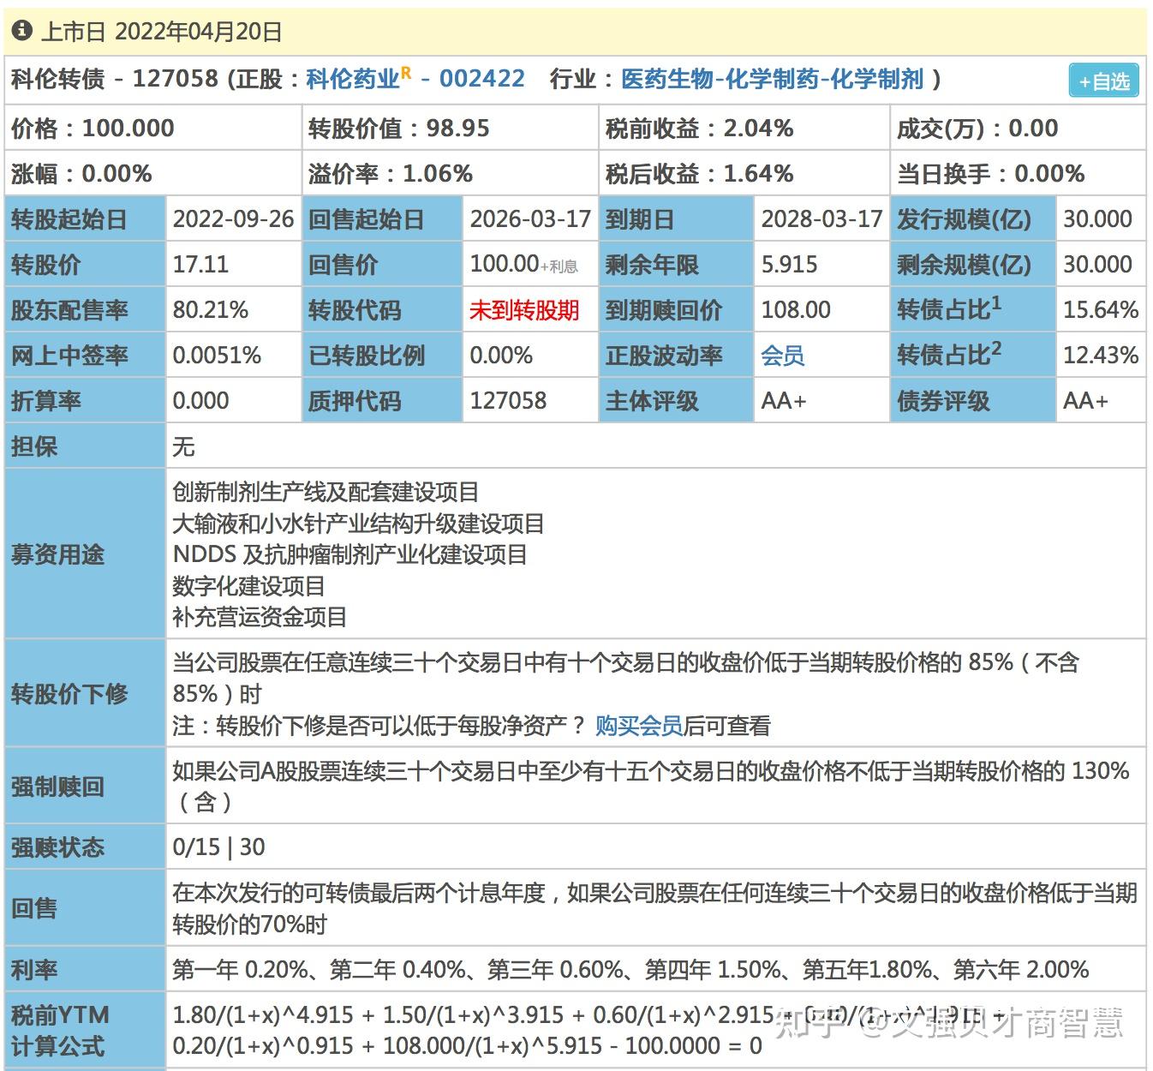Click the 募资用途 row header
The height and width of the screenshot is (1071, 1153).
(x=85, y=554)
